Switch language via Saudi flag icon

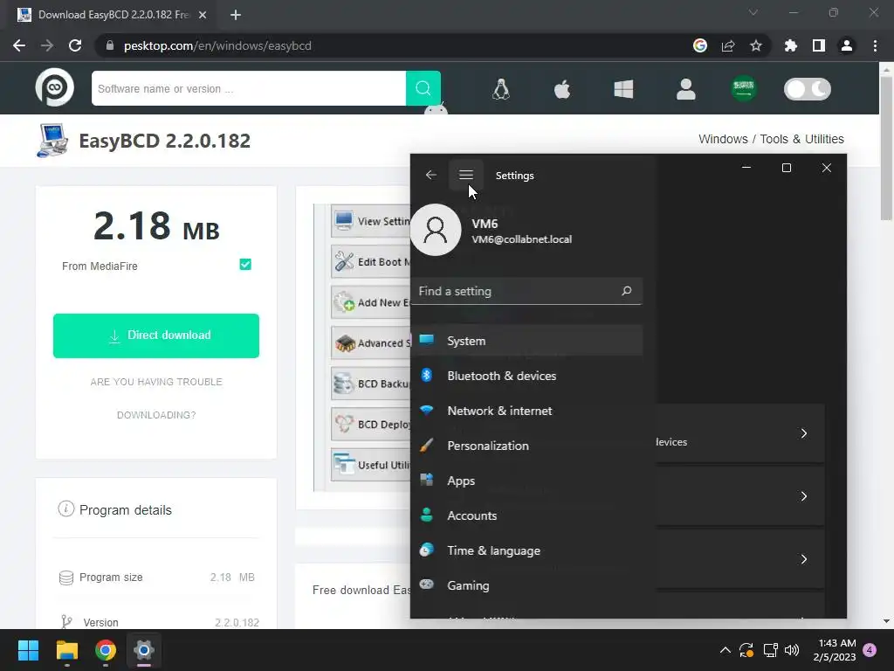(744, 89)
